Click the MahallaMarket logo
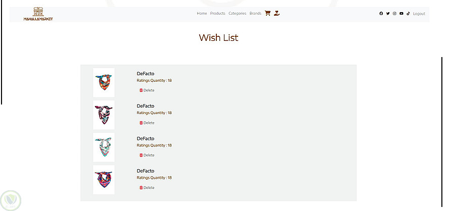Viewport: 452px width, 211px height. coord(38,14)
